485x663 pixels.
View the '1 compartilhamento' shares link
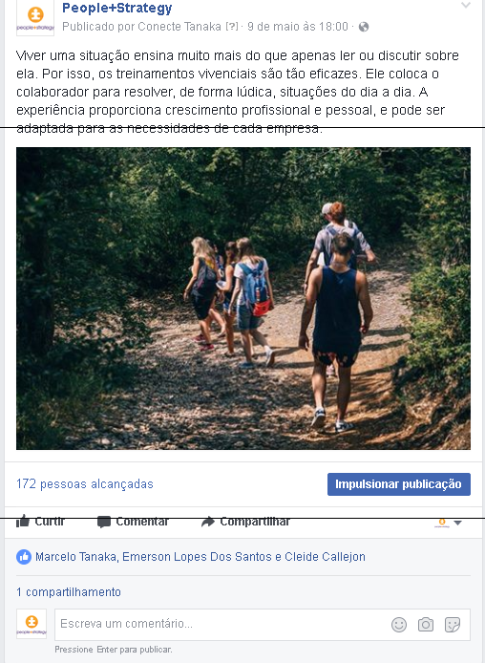pos(69,592)
